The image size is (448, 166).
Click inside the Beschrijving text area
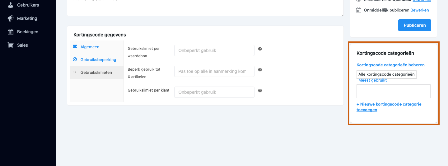[x=205, y=8]
